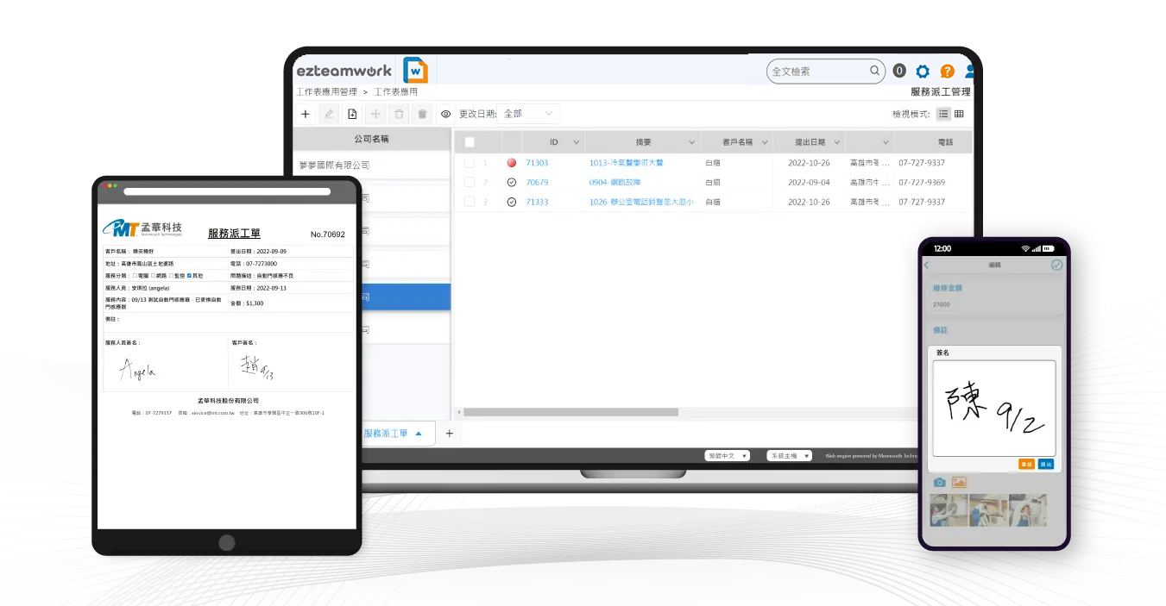Open the blue settings gear icon
The height and width of the screenshot is (606, 1166).
(x=923, y=72)
